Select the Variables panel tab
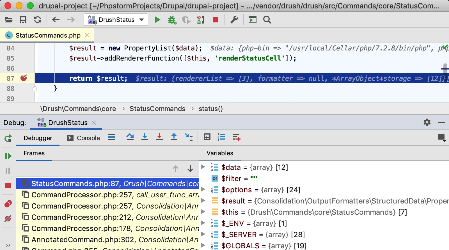 point(220,153)
